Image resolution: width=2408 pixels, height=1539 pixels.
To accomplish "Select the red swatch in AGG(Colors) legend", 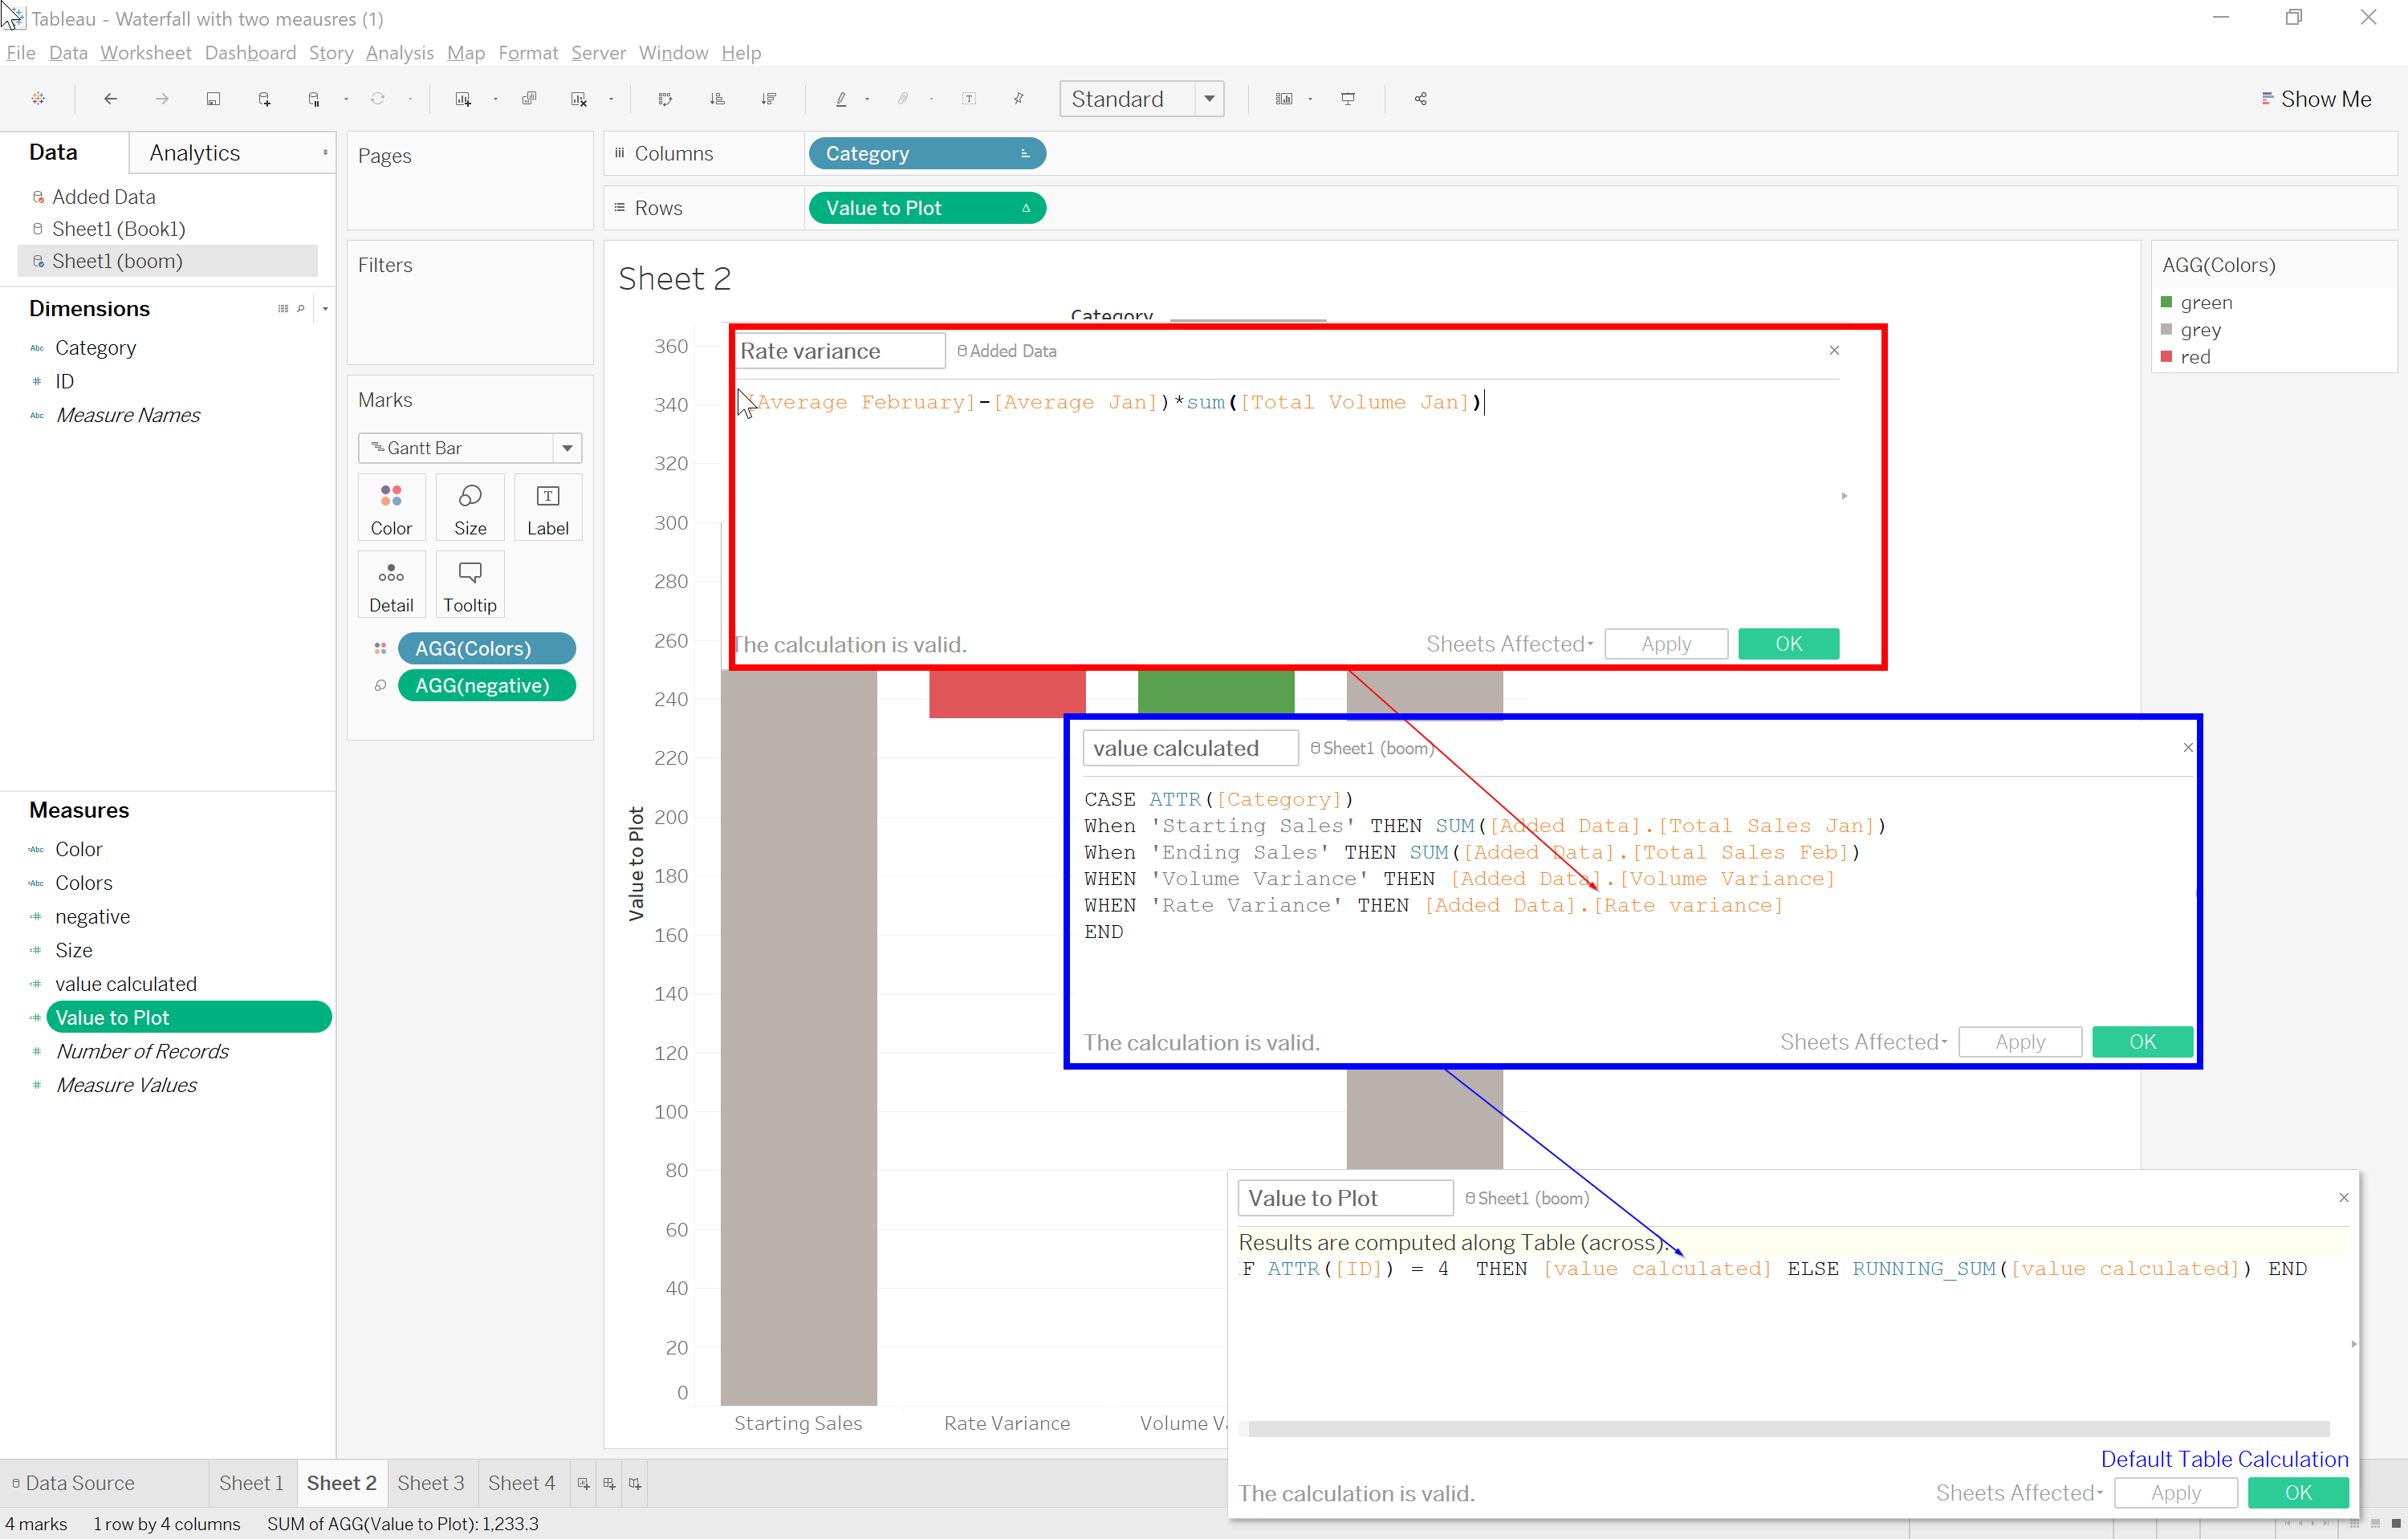I will click(x=2167, y=357).
